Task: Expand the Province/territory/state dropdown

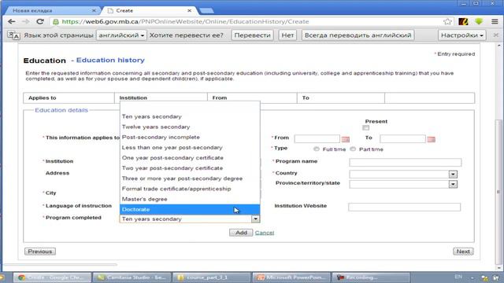Action: 453,184
